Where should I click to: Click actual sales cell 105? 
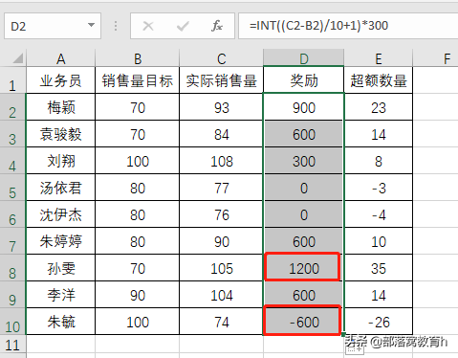pyautogui.click(x=222, y=268)
